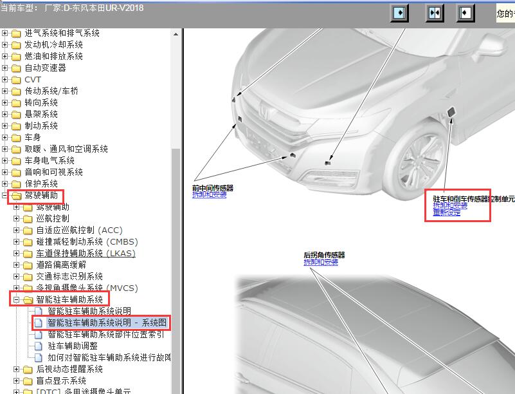Click the right panel layout icon

click(465, 13)
